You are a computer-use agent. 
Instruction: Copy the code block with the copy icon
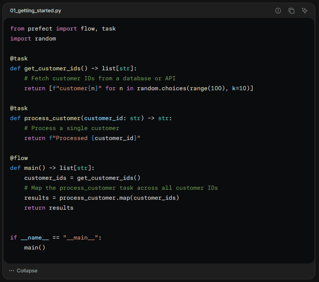(x=291, y=11)
